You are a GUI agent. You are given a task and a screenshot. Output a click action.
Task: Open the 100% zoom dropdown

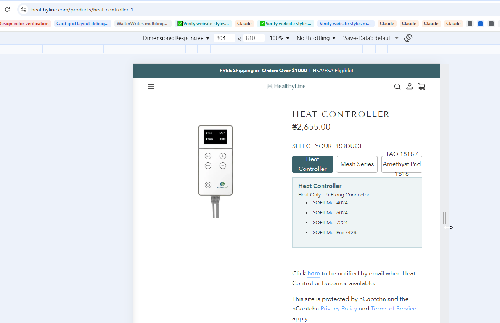[280, 38]
